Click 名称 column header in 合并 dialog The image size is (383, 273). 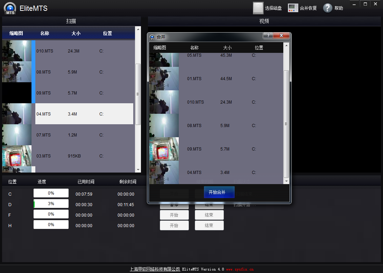point(194,48)
